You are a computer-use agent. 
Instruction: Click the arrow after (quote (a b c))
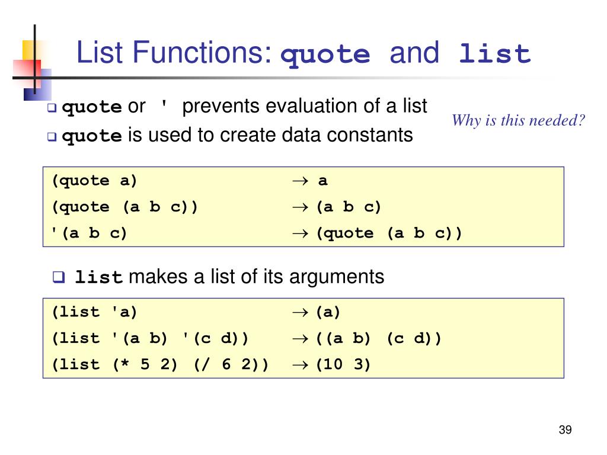[x=299, y=207]
